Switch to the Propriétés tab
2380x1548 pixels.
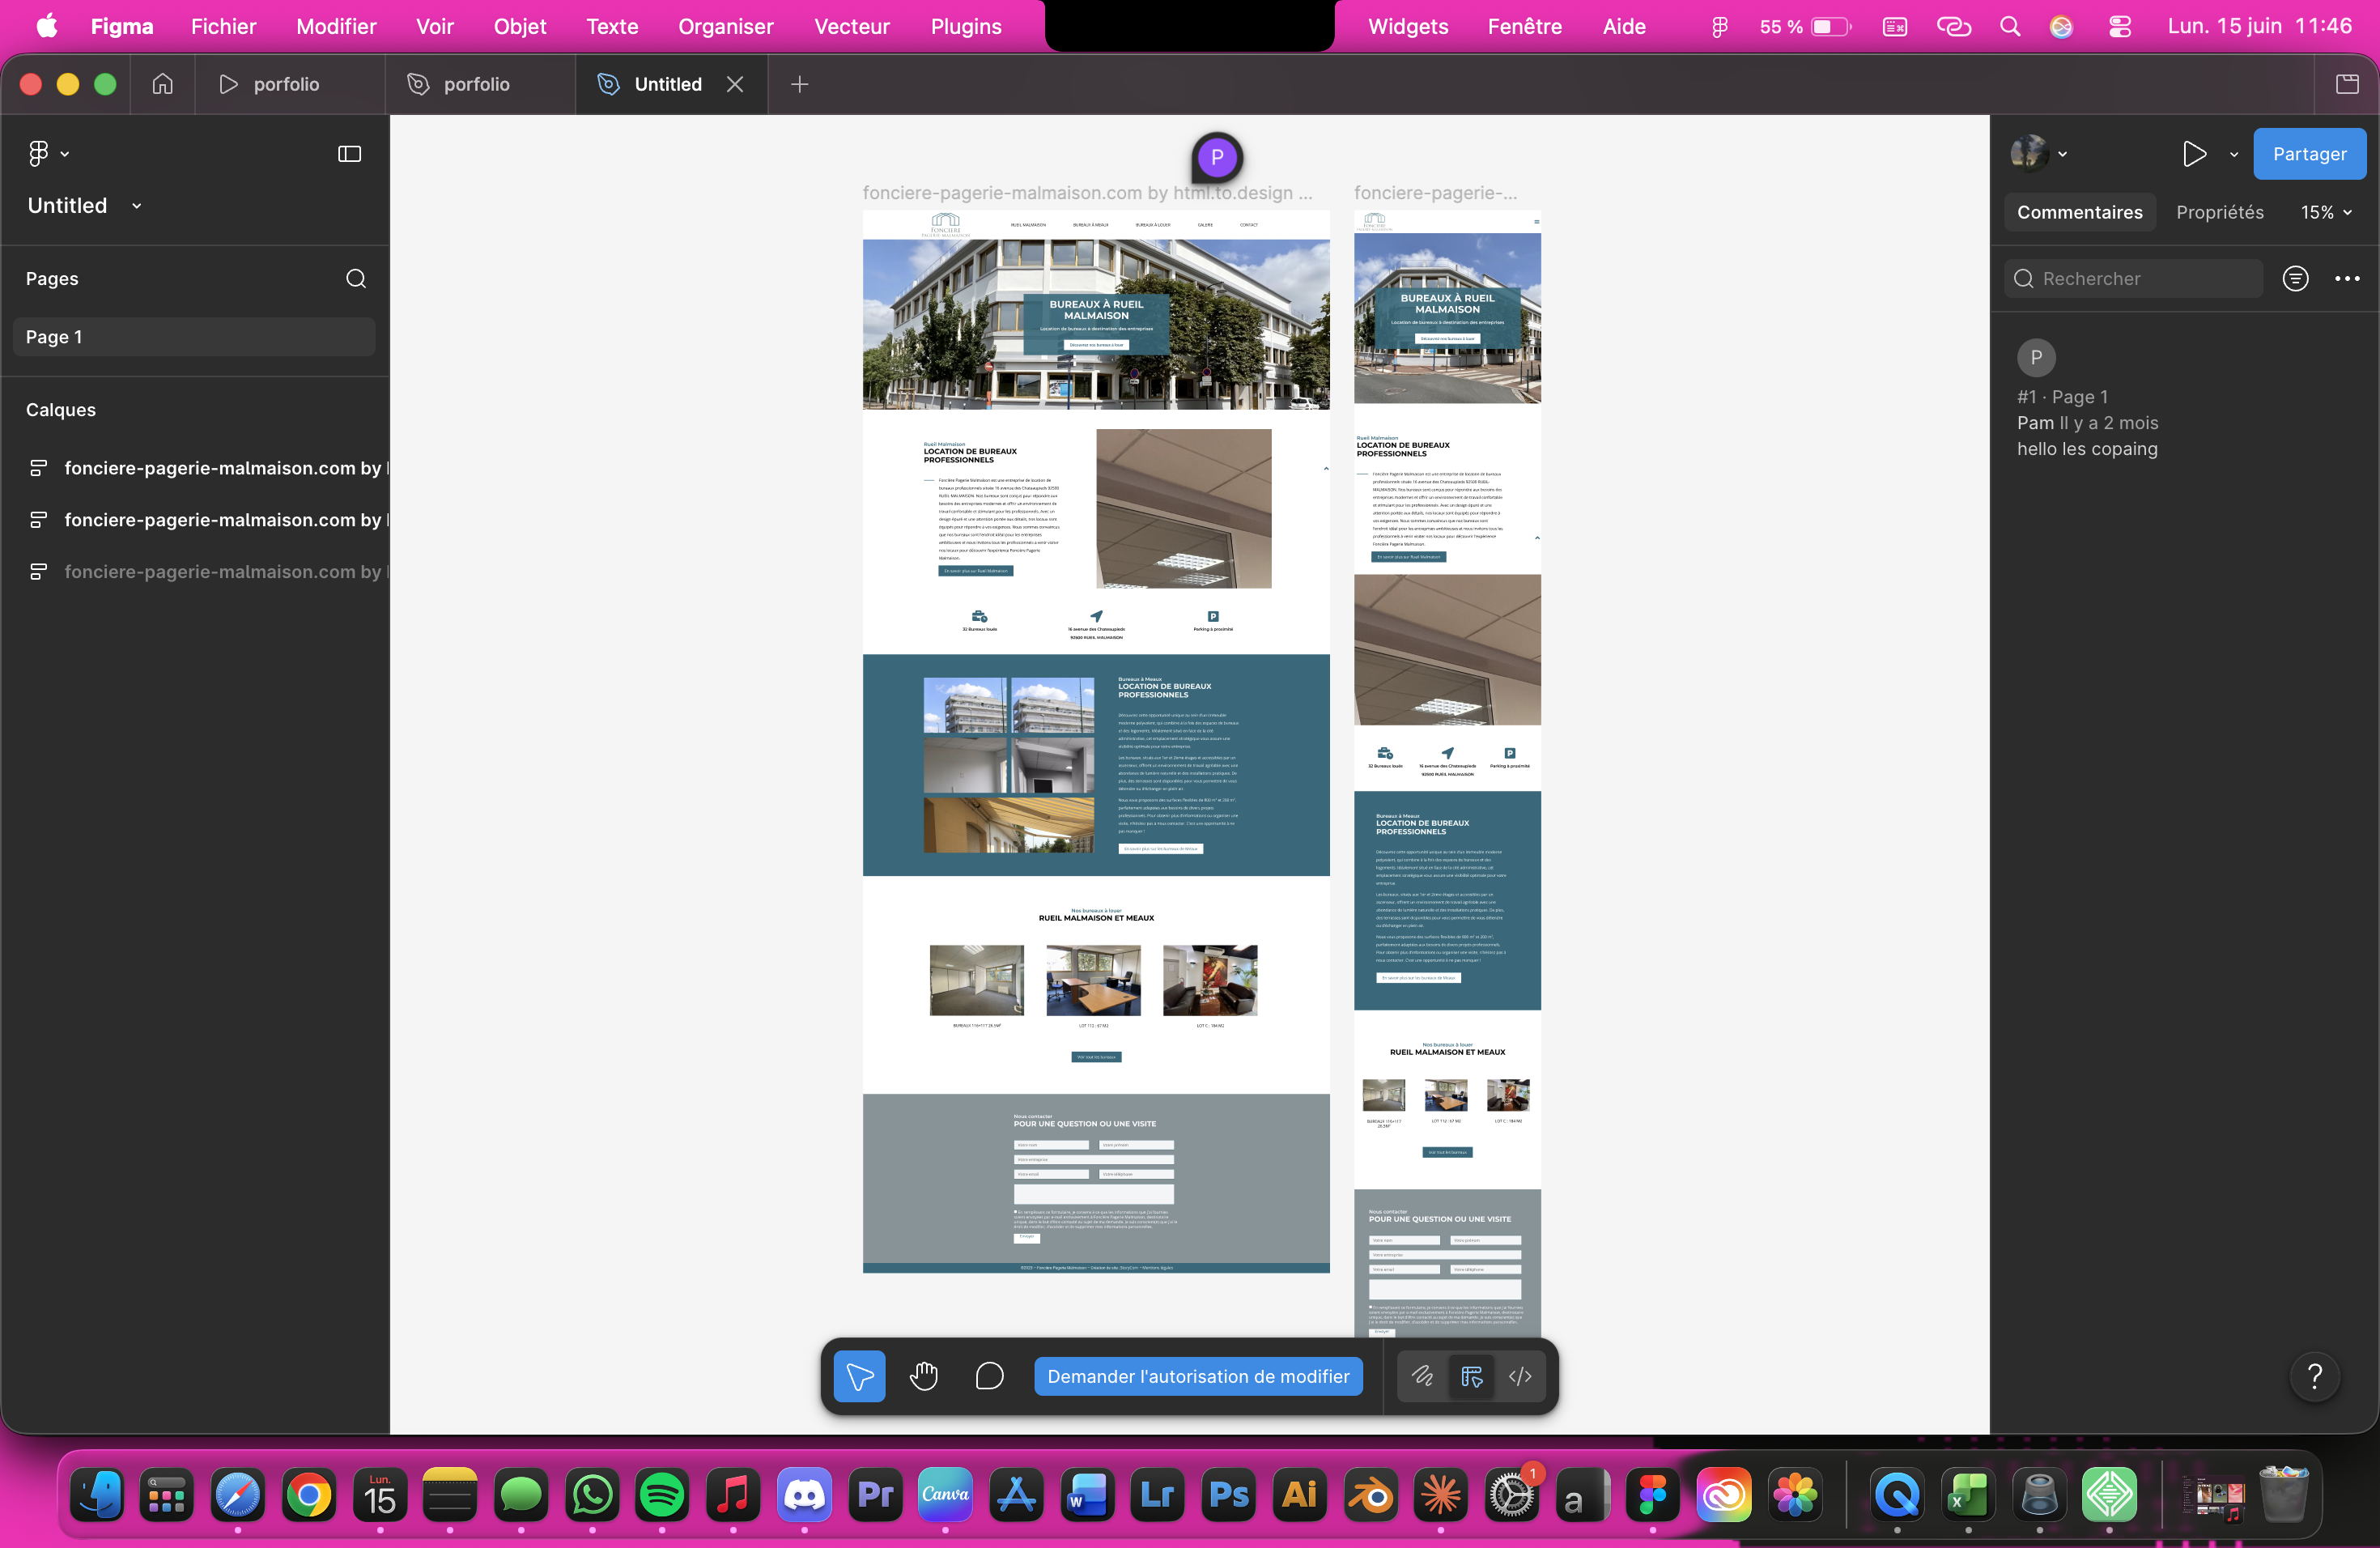coord(2220,212)
